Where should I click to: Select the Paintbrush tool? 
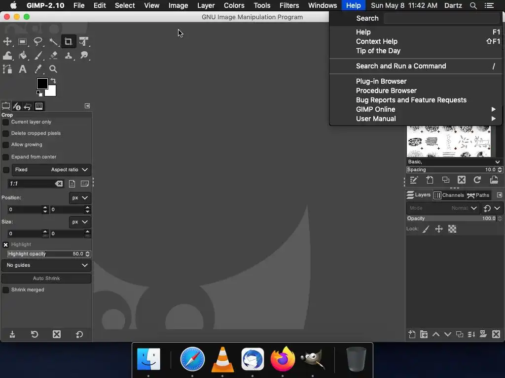[38, 55]
